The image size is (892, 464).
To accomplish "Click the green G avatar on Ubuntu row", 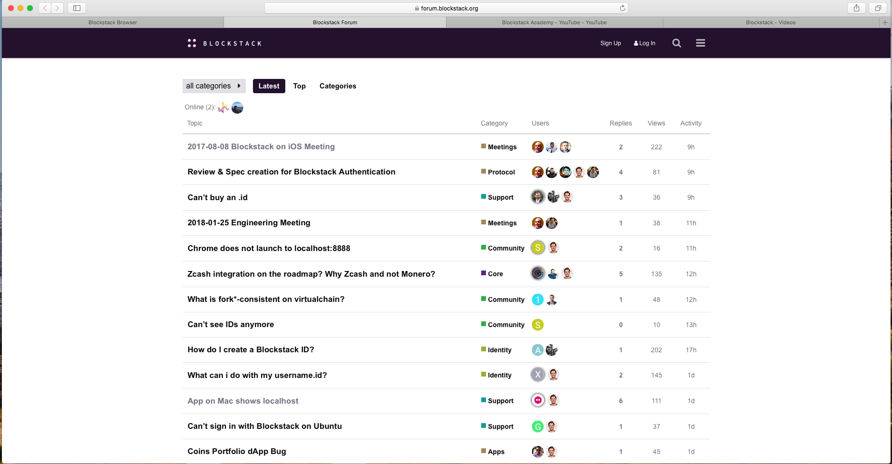I will pyautogui.click(x=538, y=426).
